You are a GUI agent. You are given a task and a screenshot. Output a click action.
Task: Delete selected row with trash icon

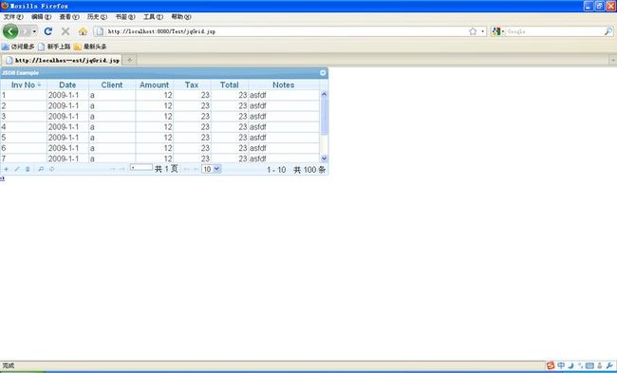click(x=28, y=169)
